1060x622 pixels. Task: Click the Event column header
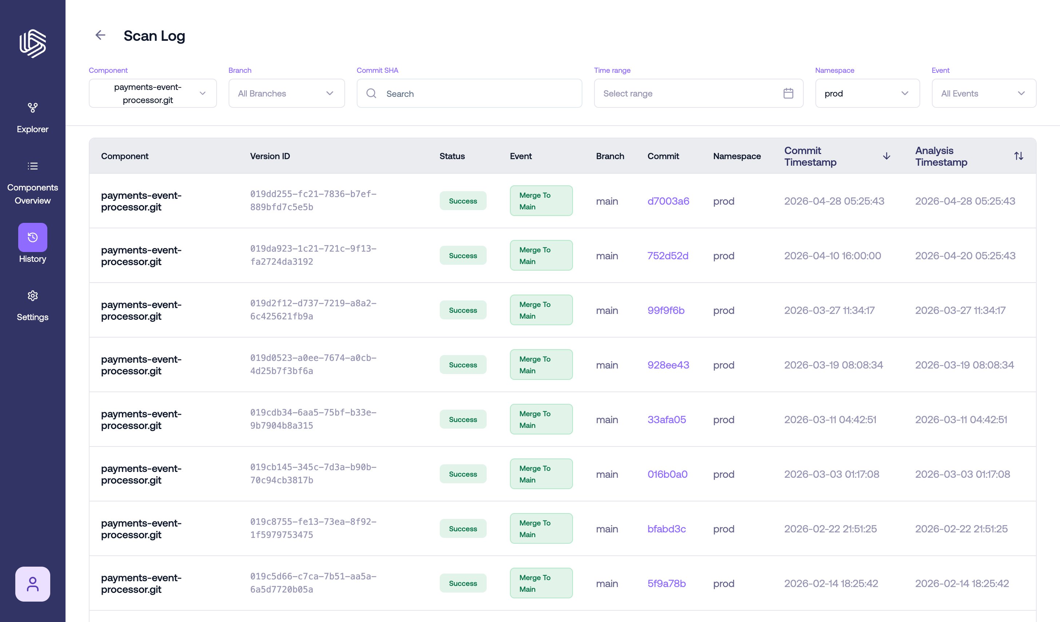[x=521, y=156]
